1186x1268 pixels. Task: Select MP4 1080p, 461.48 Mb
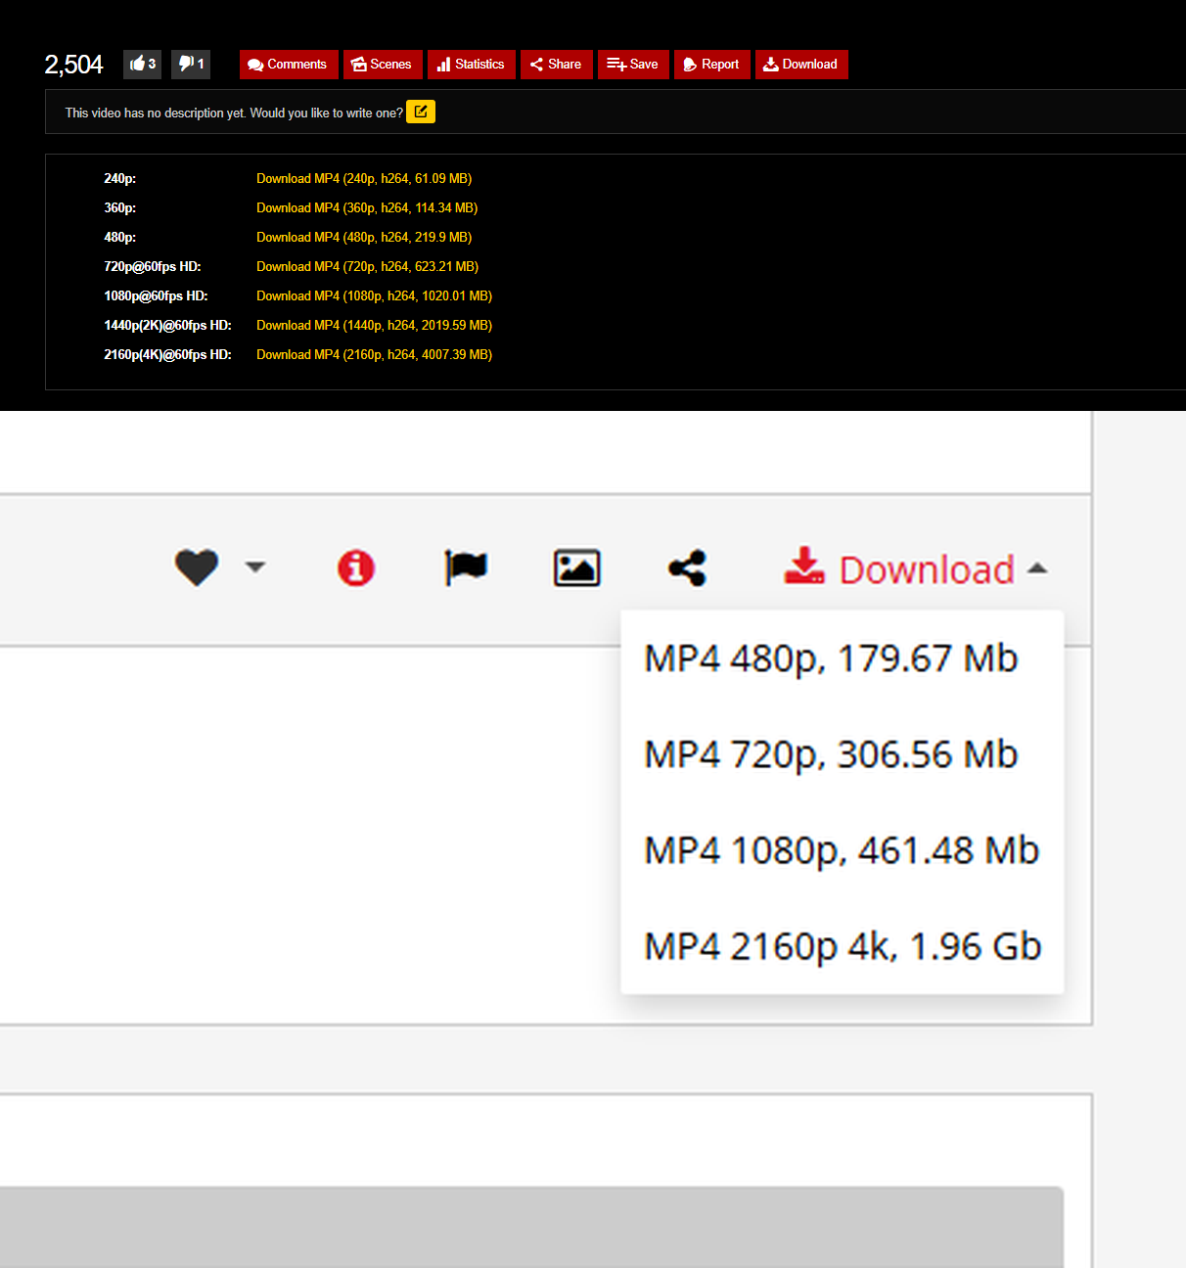pos(842,850)
